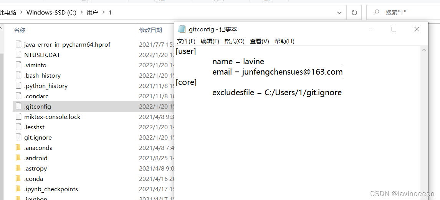Minimize the .gitconfig Notepad window
Viewport: 440px width, 200px height.
click(x=372, y=29)
